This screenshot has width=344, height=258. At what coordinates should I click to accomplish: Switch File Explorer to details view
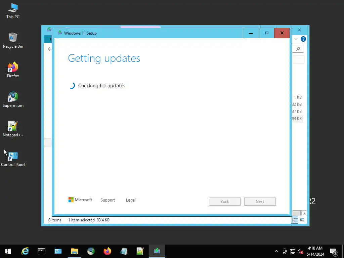coord(295,220)
